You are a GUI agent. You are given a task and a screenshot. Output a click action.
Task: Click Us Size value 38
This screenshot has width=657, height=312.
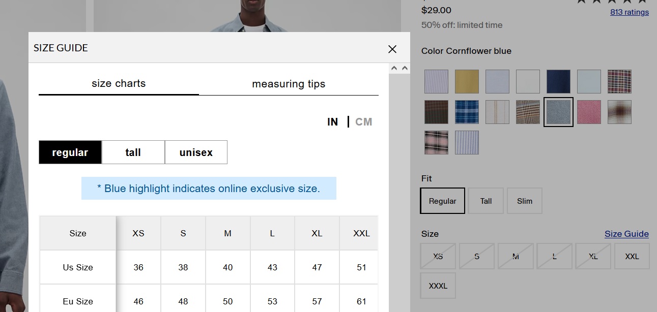pyautogui.click(x=183, y=267)
